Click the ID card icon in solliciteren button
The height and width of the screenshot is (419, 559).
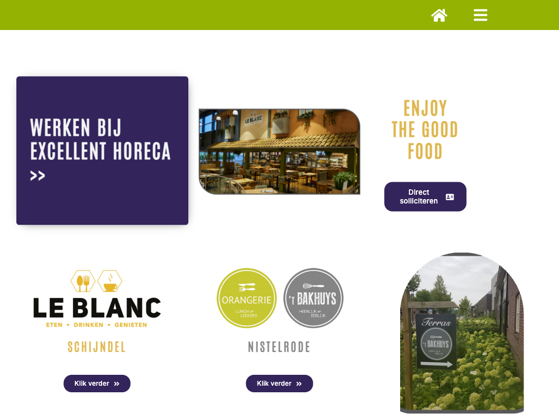click(x=450, y=197)
